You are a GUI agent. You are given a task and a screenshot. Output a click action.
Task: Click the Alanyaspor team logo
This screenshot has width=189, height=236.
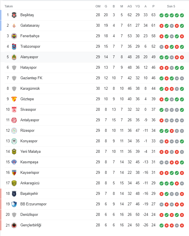[x=14, y=57]
